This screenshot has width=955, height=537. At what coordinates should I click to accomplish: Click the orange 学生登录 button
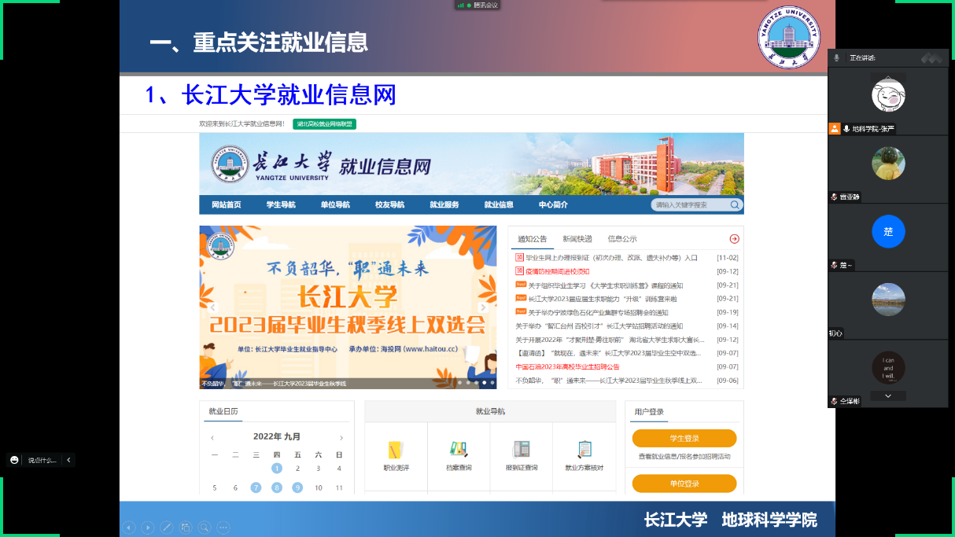point(684,438)
